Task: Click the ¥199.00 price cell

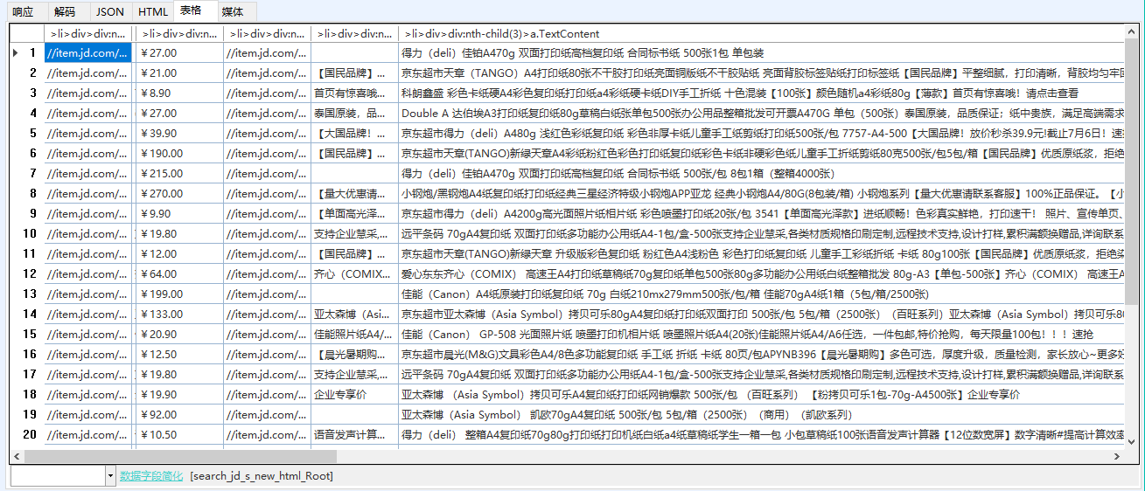Action: [x=178, y=294]
